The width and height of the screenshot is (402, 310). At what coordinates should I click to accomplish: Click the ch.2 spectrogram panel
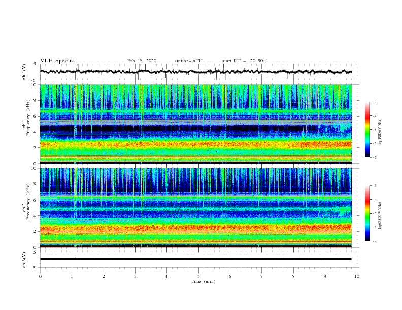[195, 208]
